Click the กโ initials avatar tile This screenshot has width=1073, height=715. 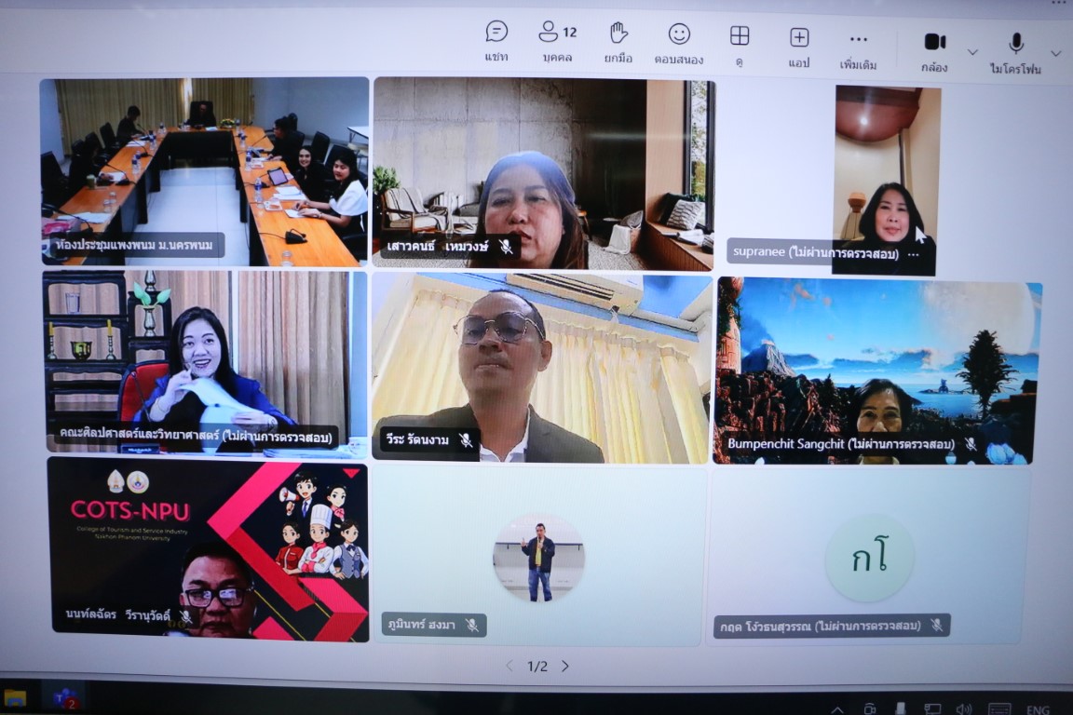pyautogui.click(x=869, y=558)
